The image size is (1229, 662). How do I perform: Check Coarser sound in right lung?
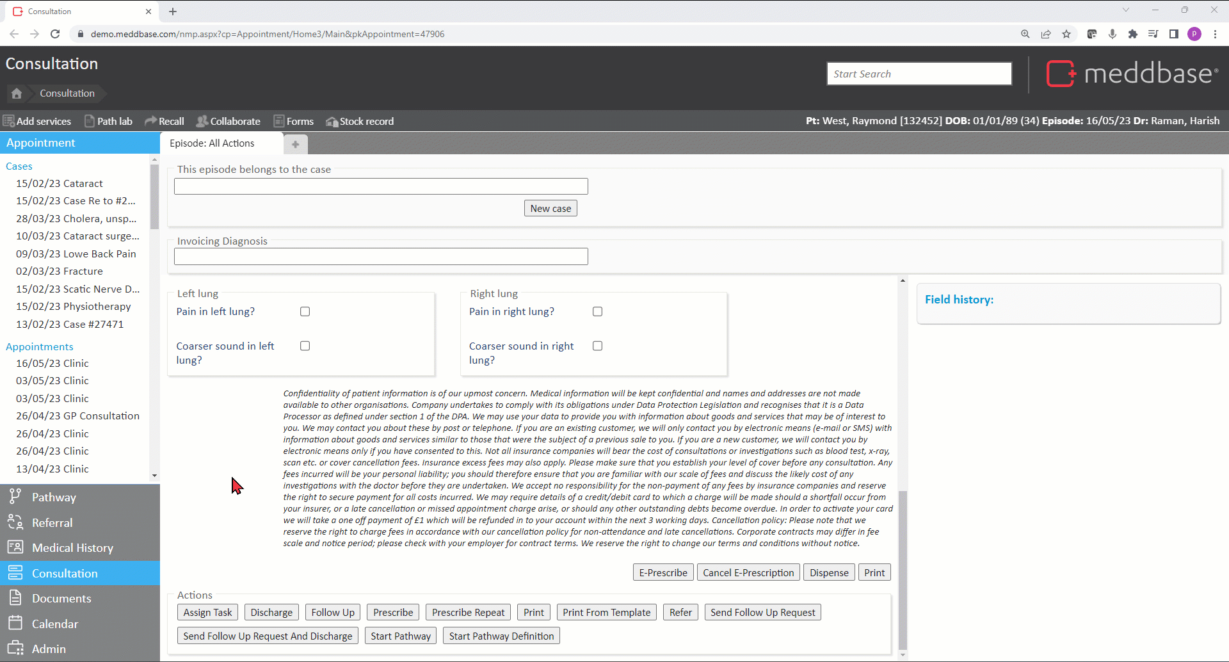click(x=598, y=346)
